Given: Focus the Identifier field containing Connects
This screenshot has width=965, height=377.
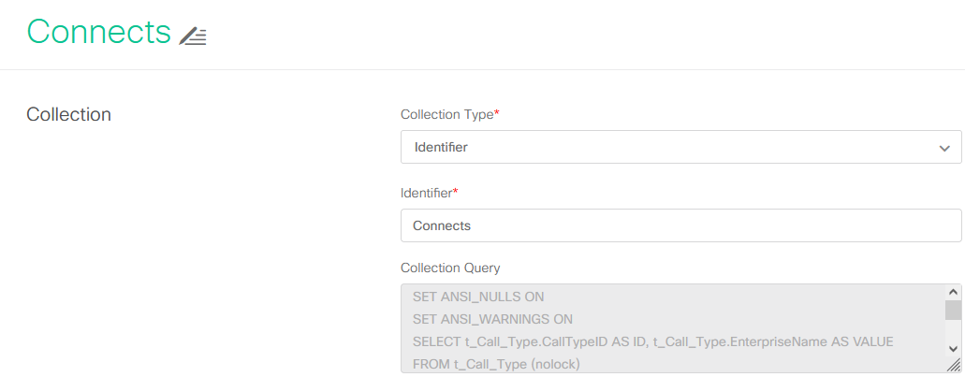Looking at the screenshot, I should tap(680, 225).
